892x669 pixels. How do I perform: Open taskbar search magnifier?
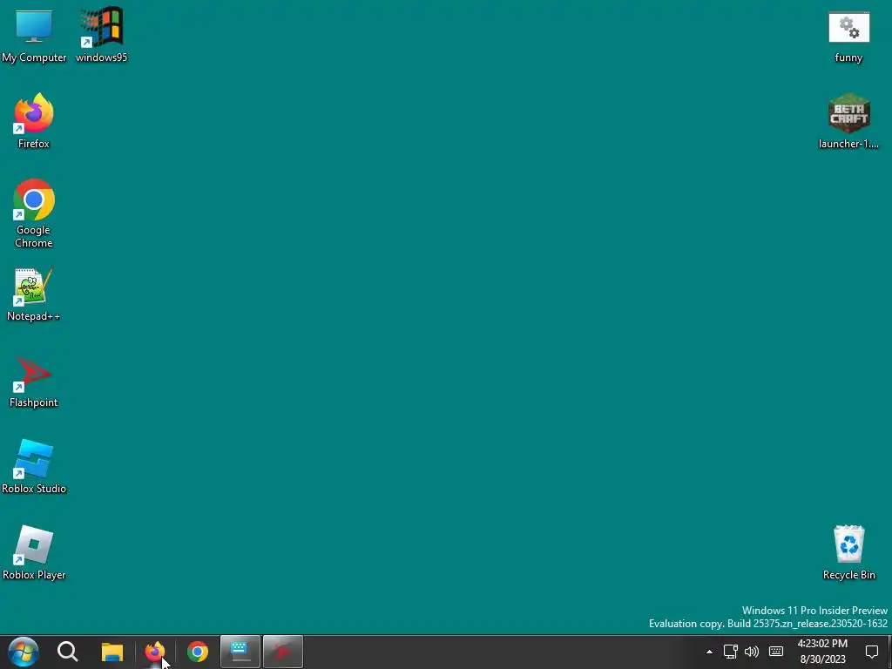pyautogui.click(x=67, y=652)
